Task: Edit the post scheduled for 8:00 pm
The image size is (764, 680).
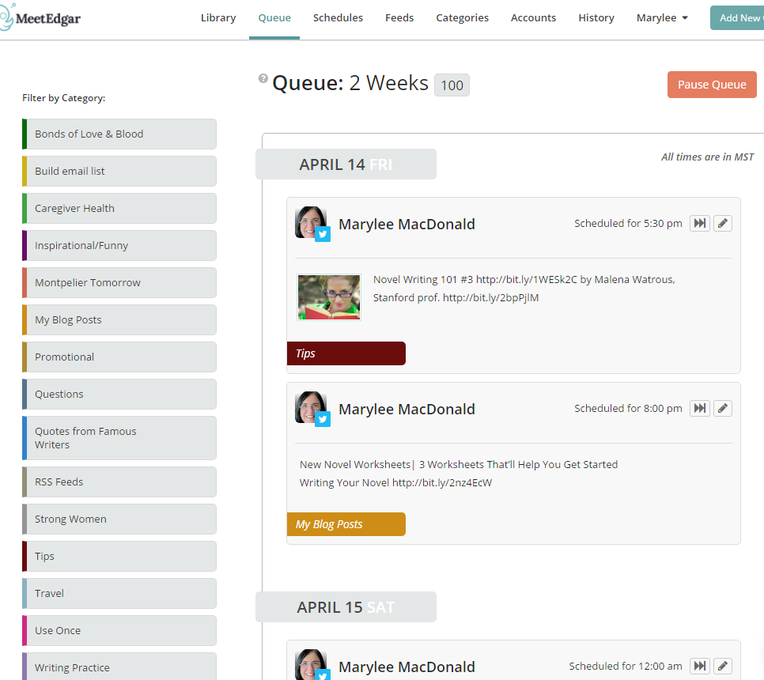Action: 723,409
